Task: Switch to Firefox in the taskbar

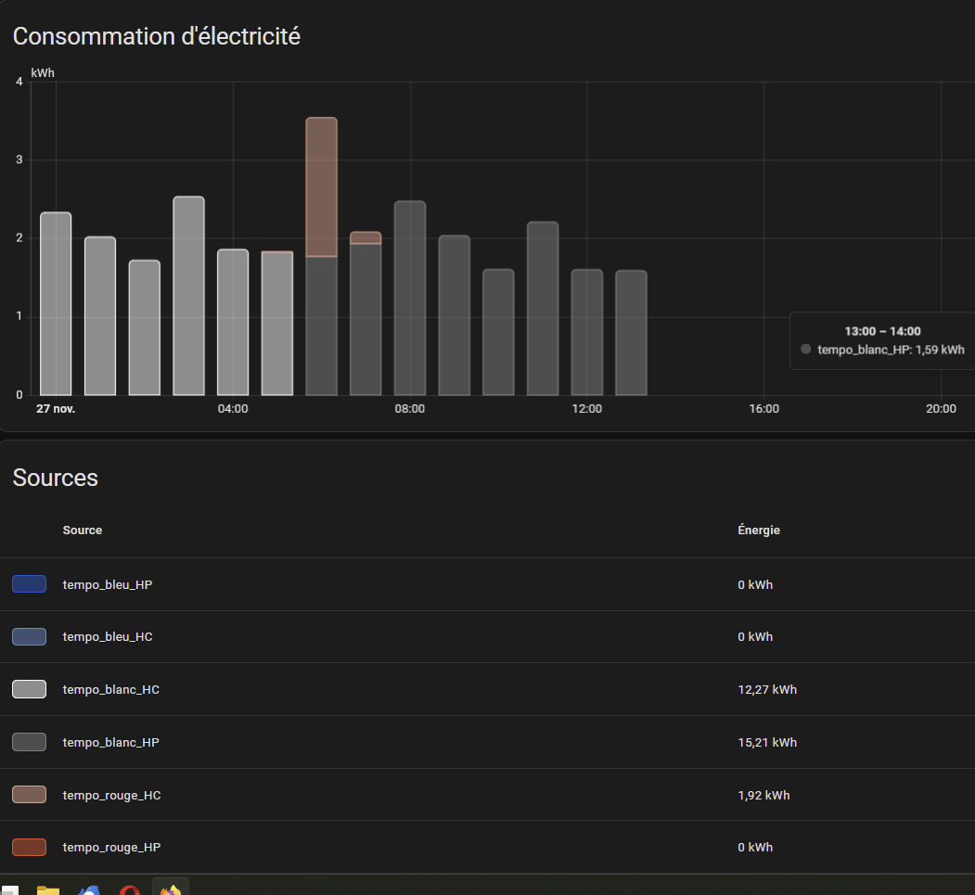Action: [x=171, y=889]
